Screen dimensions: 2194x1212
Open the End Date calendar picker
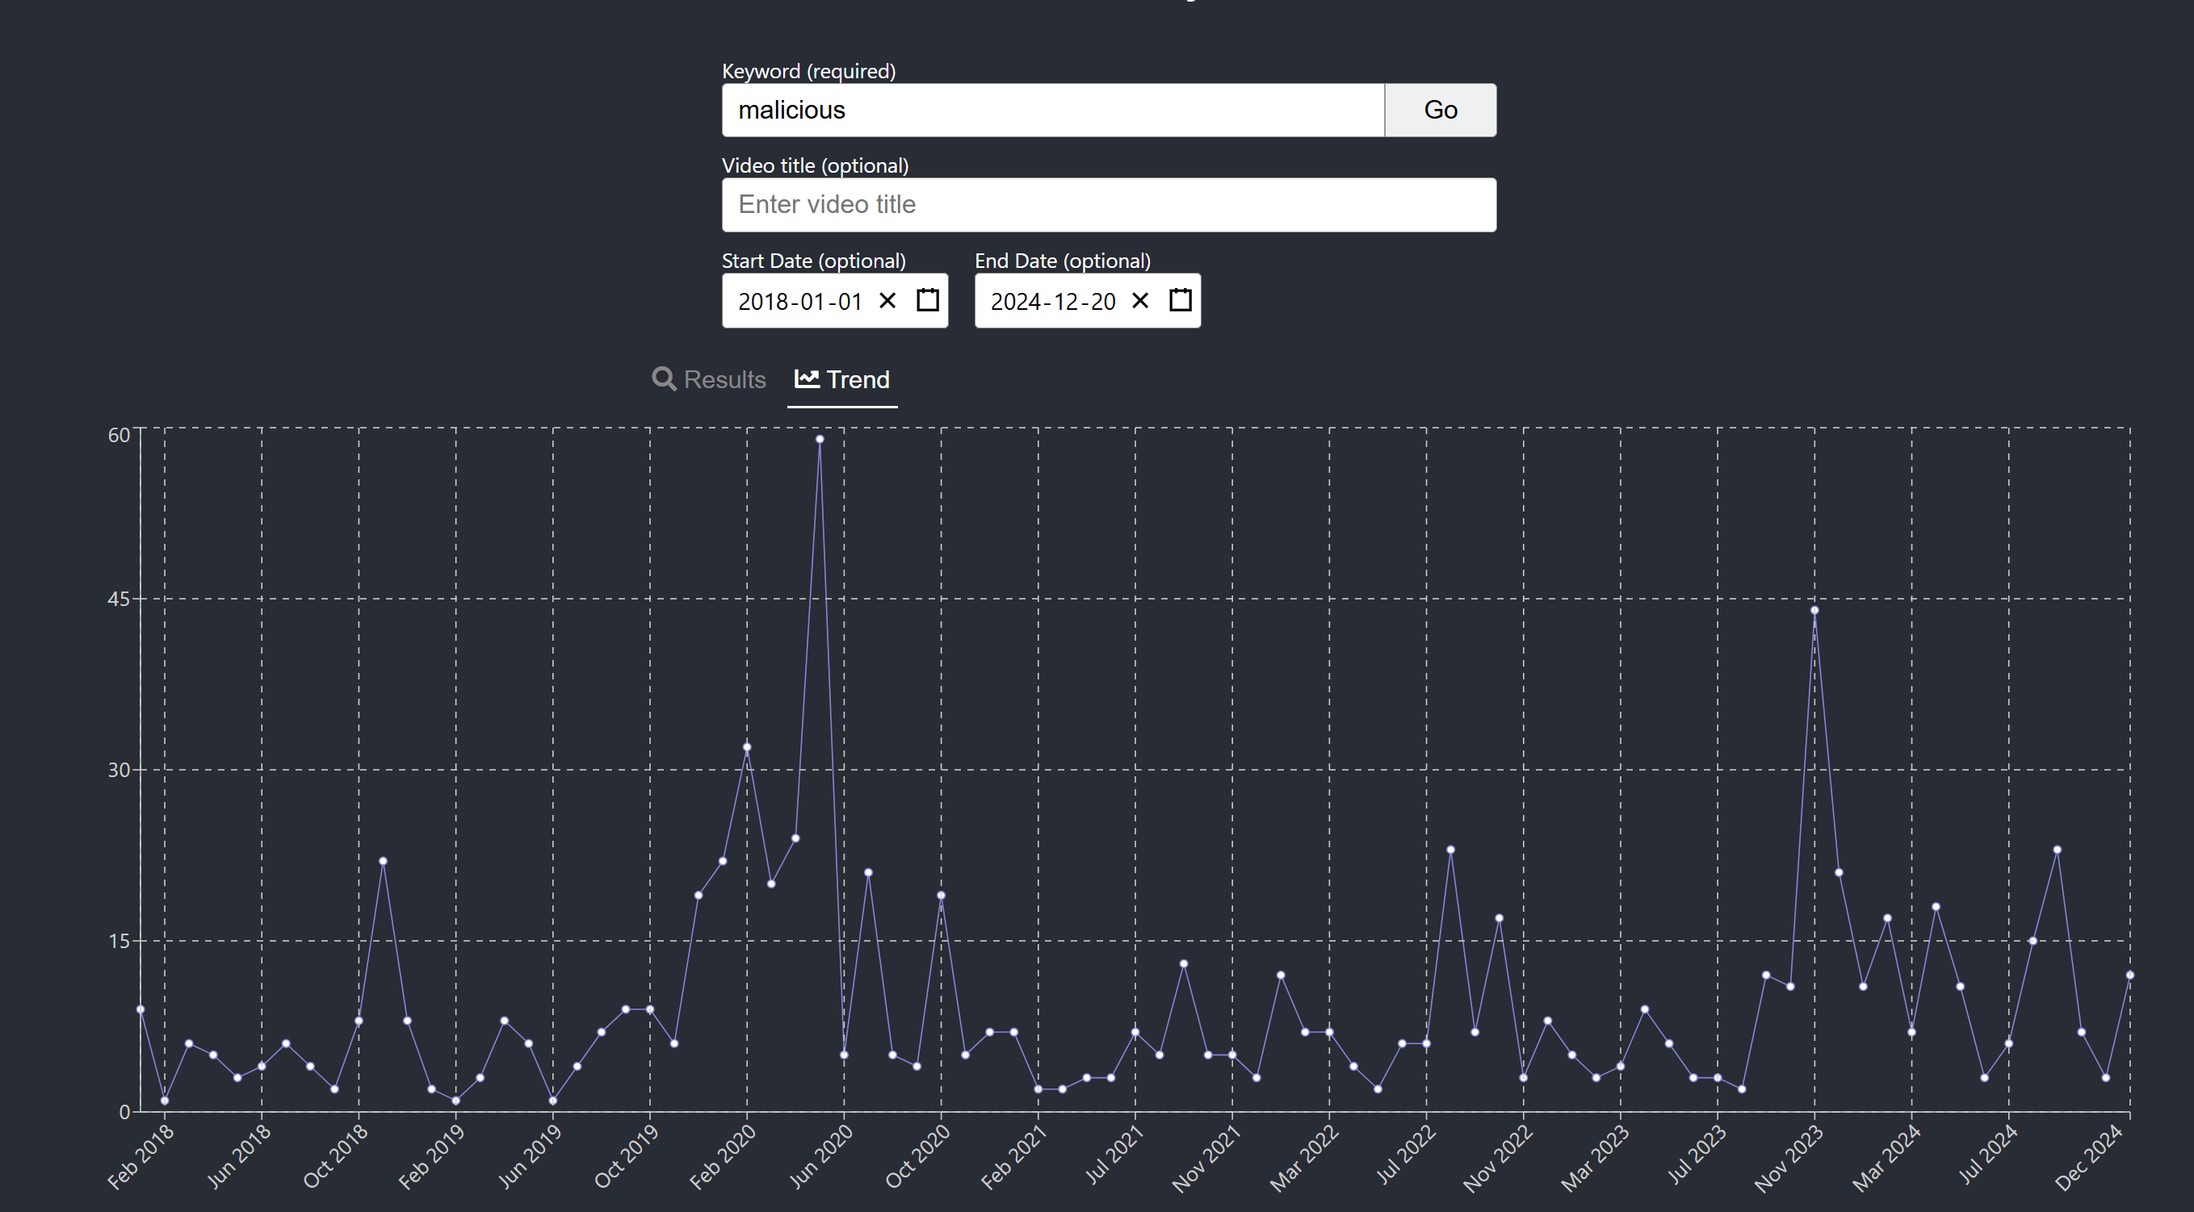(1181, 299)
